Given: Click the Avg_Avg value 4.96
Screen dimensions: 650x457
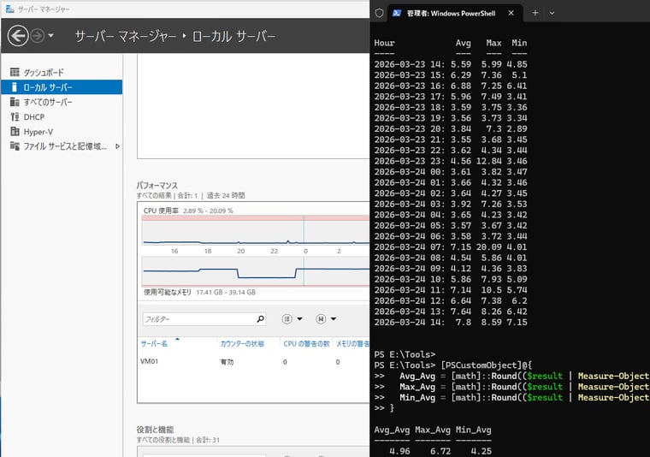Looking at the screenshot, I should [399, 451].
